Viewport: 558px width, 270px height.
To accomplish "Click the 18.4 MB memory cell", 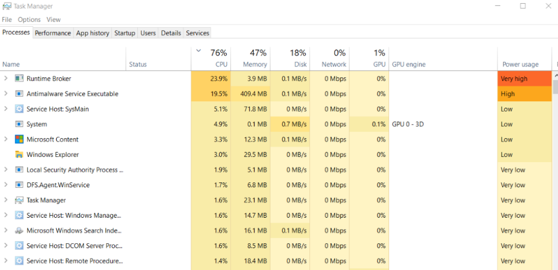I will pos(251,261).
